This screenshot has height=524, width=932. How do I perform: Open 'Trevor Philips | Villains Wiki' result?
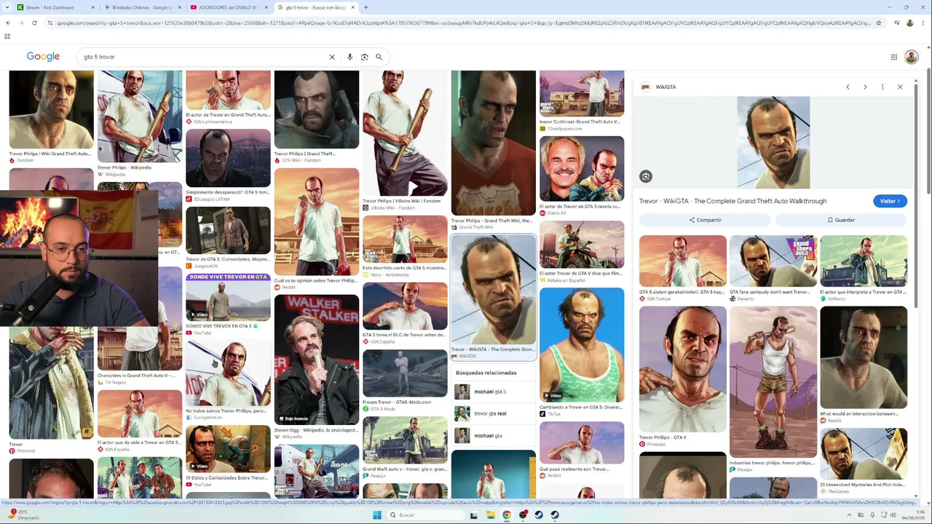pyautogui.click(x=405, y=132)
